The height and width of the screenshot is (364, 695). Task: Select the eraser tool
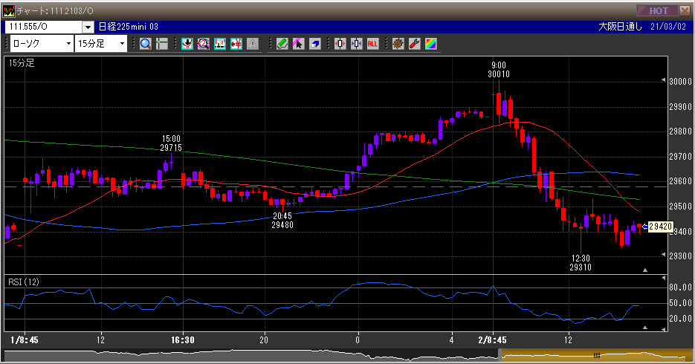pos(314,43)
